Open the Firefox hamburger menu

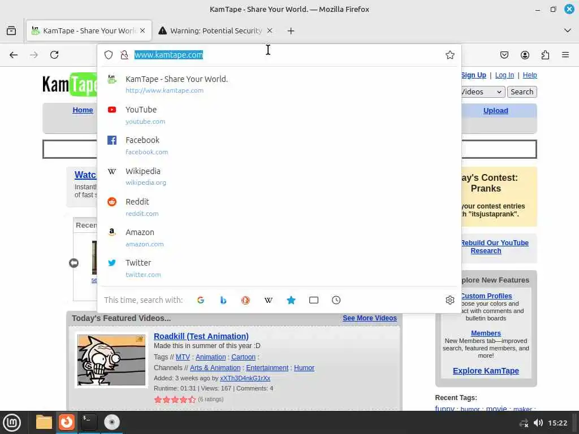click(x=565, y=55)
